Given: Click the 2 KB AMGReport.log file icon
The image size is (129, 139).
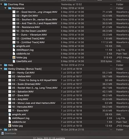Looking at the screenshot, I should point(10,118).
